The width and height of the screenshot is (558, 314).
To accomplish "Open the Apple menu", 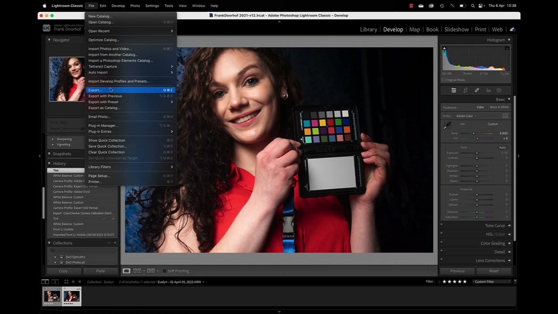I will point(44,6).
